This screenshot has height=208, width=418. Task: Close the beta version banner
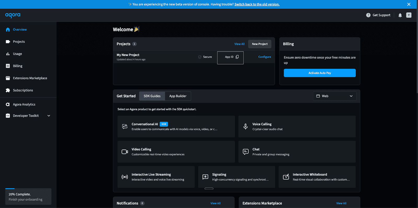(409, 4)
